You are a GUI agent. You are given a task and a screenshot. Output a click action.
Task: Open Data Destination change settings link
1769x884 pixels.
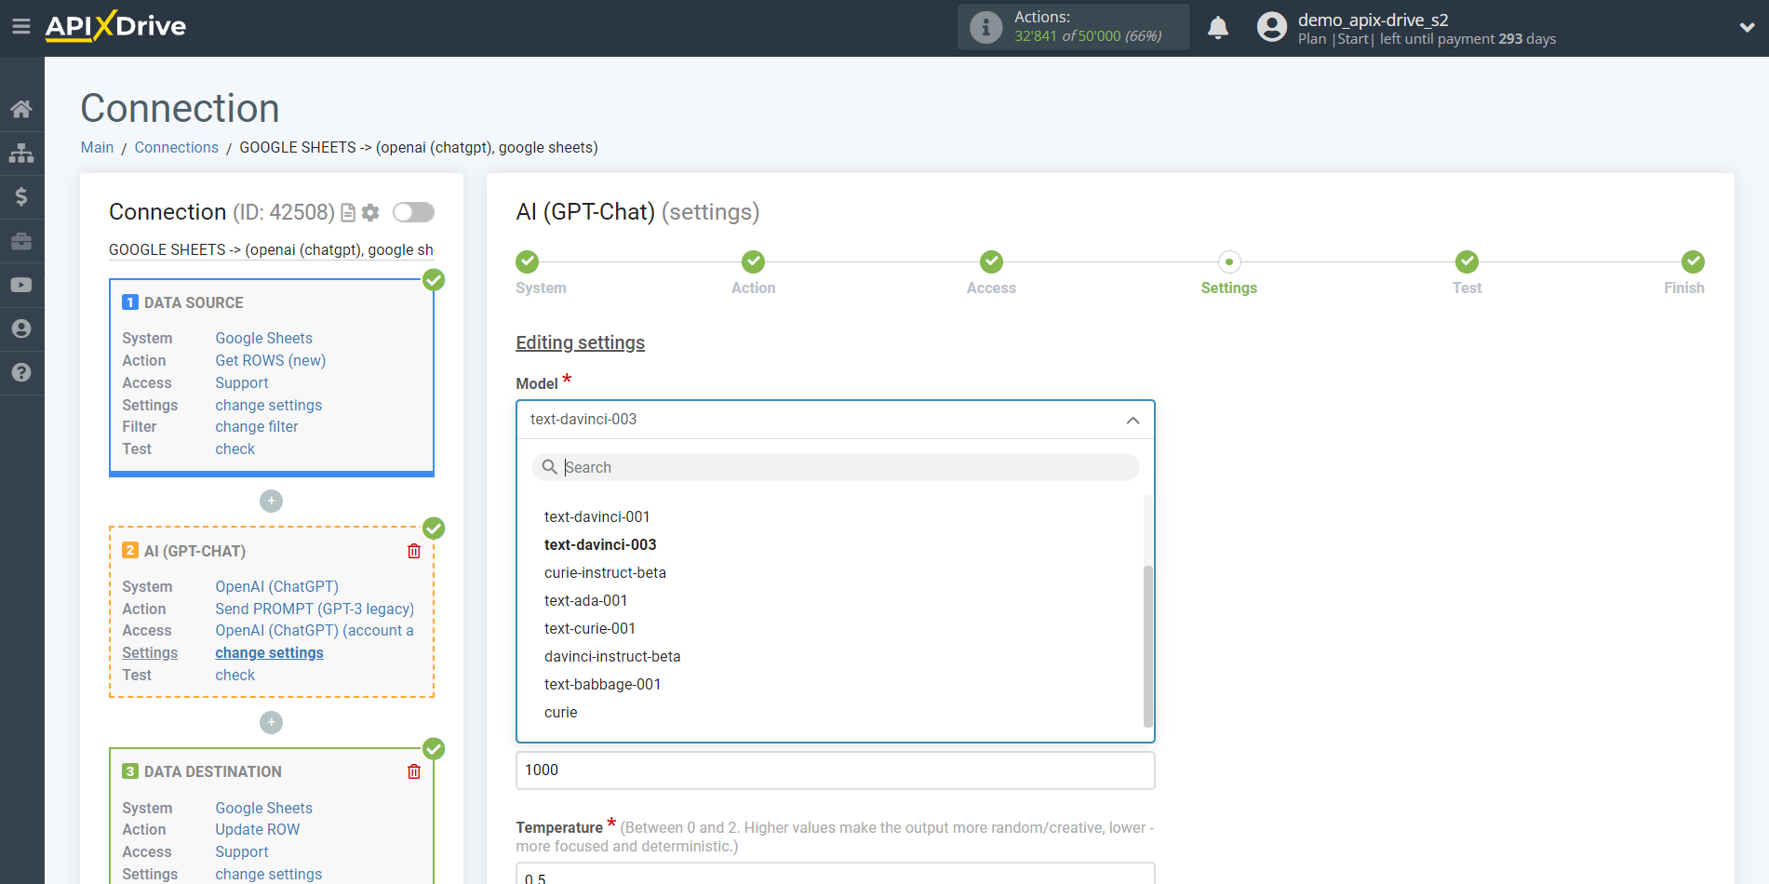(269, 874)
